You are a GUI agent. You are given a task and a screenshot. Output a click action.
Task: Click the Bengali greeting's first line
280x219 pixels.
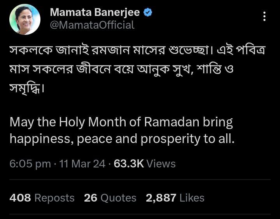tap(137, 51)
